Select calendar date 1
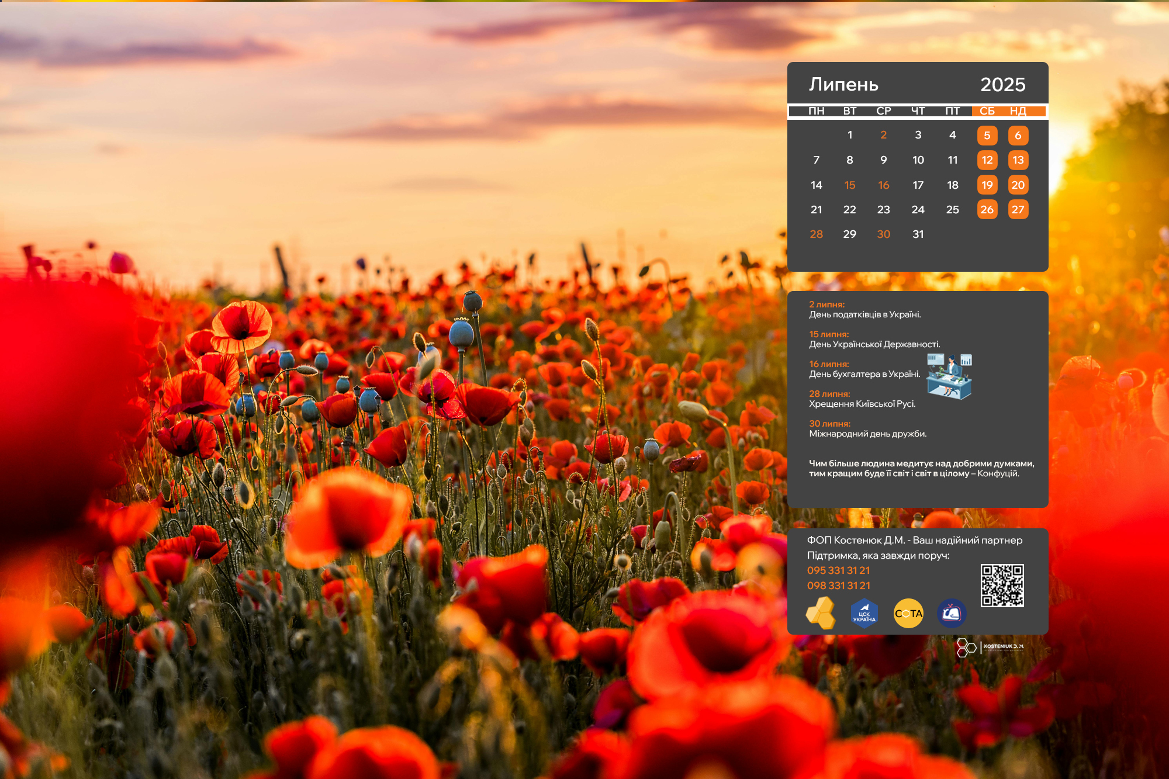1169x779 pixels. (x=850, y=135)
